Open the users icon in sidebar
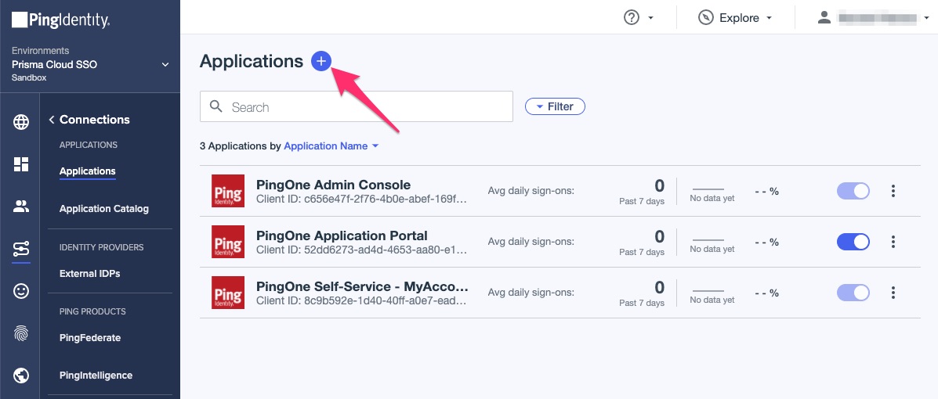Screen dimensions: 938x399 21,207
